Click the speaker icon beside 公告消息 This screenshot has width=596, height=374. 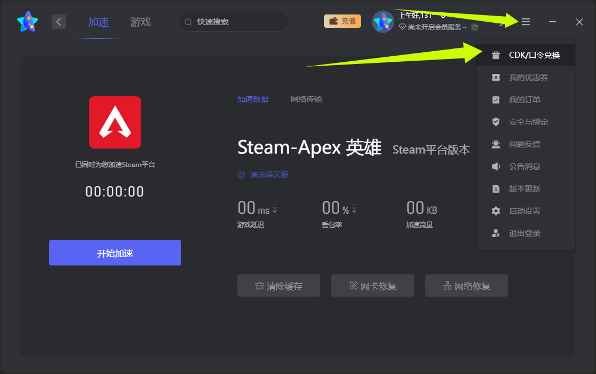click(496, 166)
